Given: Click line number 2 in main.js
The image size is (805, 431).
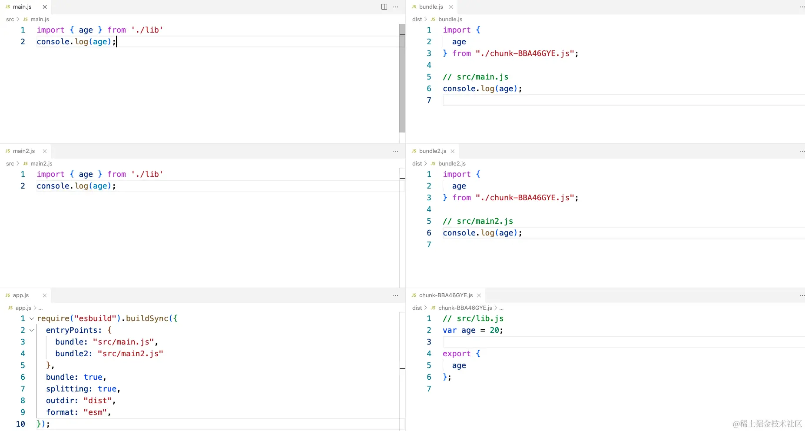Looking at the screenshot, I should pyautogui.click(x=23, y=42).
